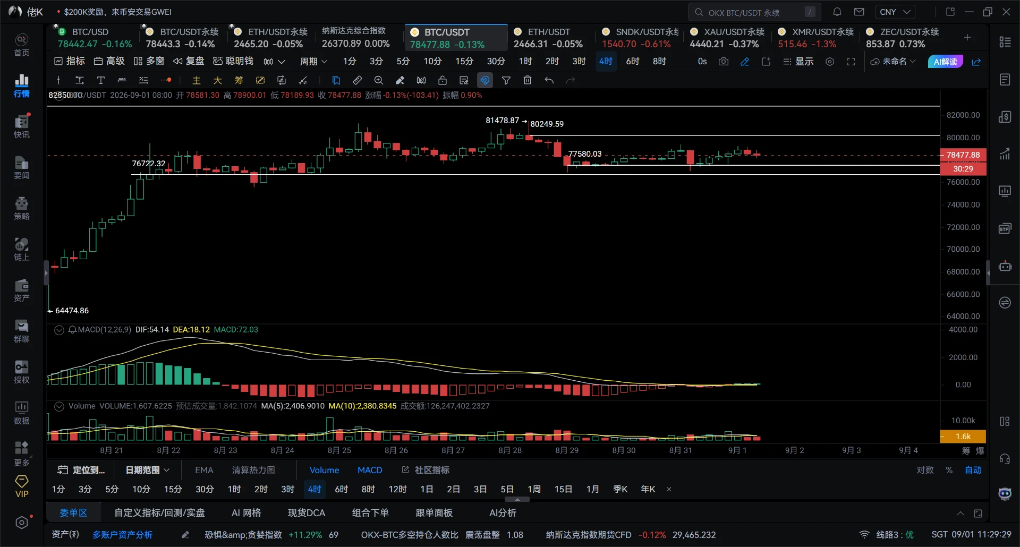
Task: Open the robot assistant icon on right sidebar
Action: [x=1005, y=266]
